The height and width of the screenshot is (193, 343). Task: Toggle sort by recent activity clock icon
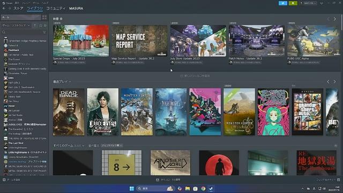[x=41, y=25]
